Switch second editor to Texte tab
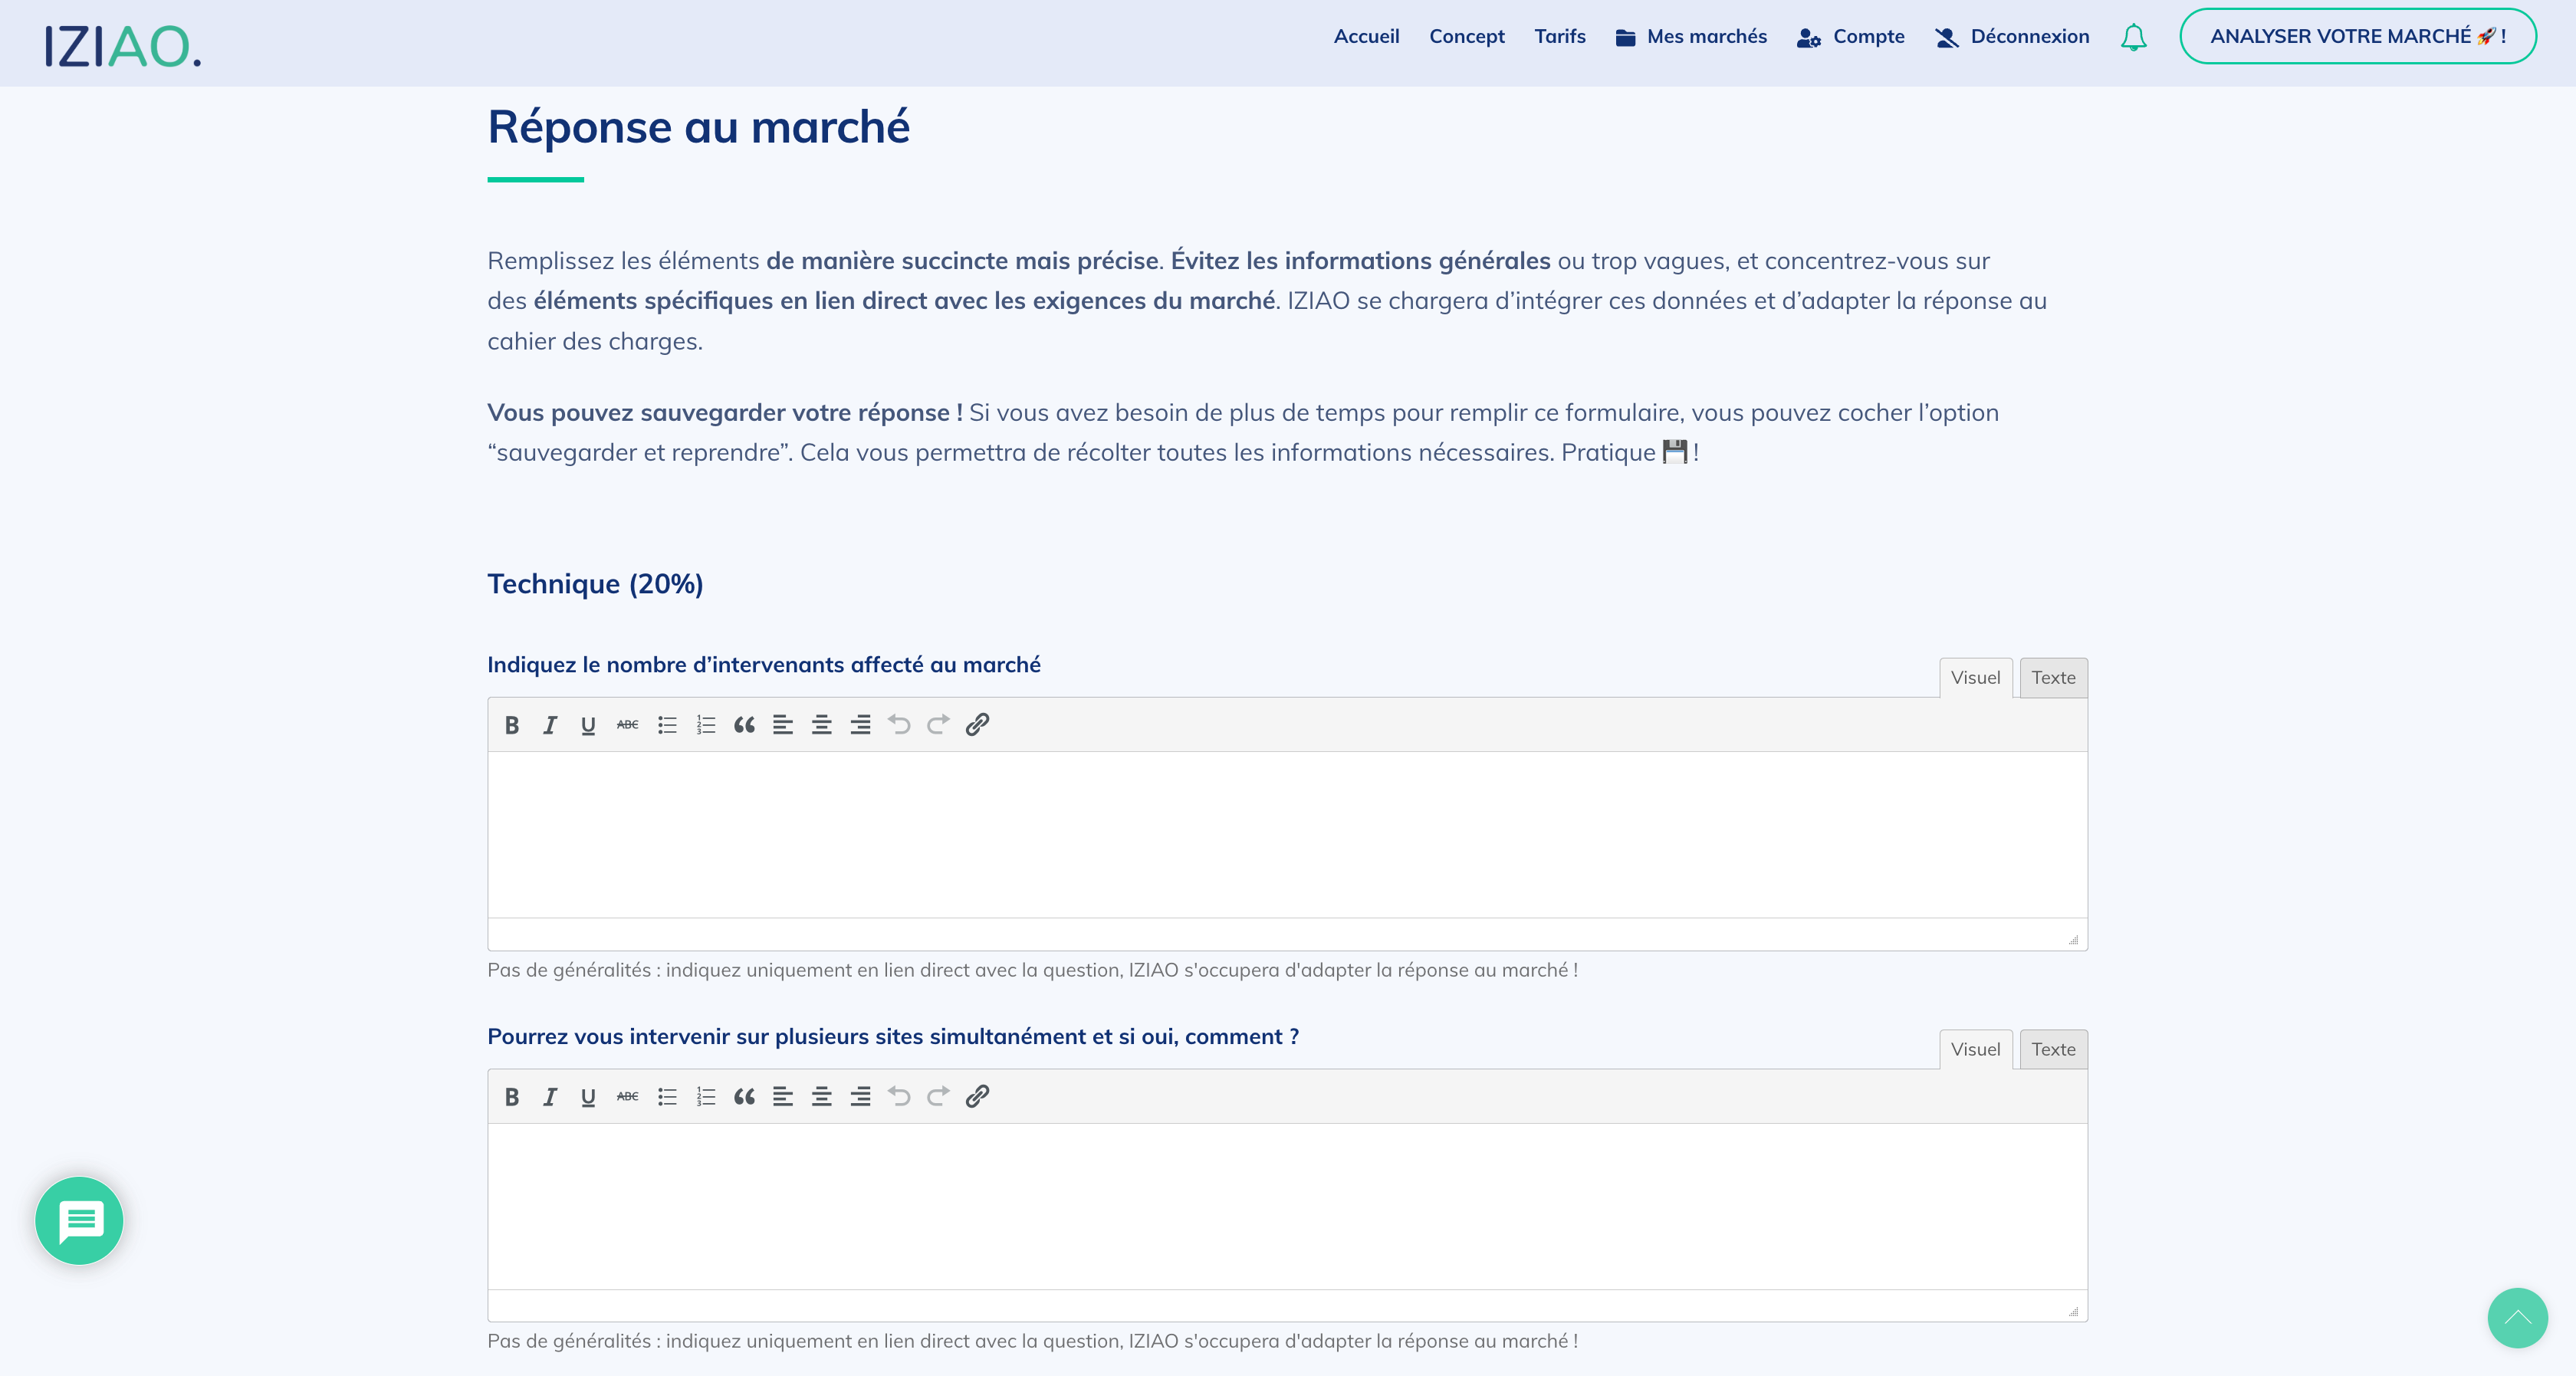2576x1376 pixels. (2053, 1050)
